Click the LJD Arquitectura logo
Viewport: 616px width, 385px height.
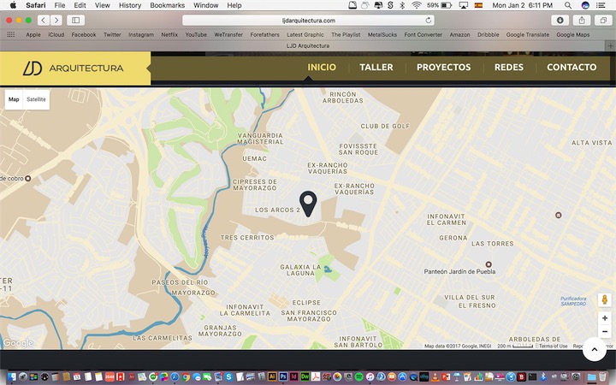click(x=74, y=68)
